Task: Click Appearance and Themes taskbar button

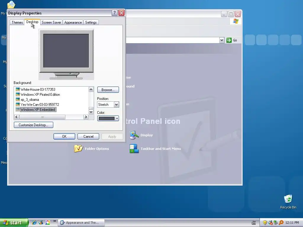Action: coord(81,223)
